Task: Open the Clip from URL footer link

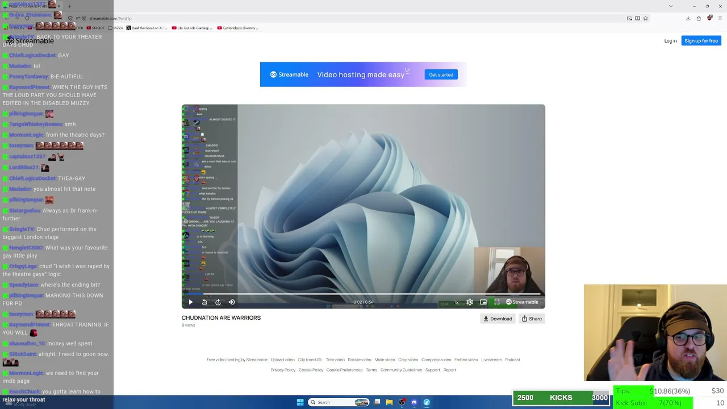Action: click(x=310, y=360)
